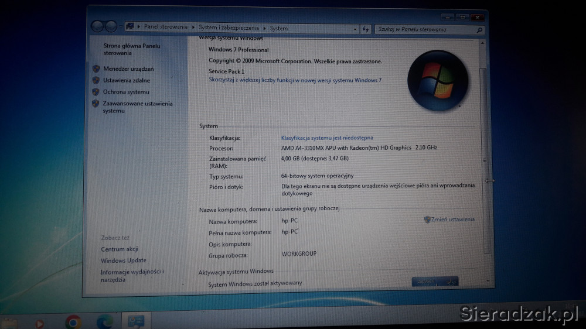This screenshot has height=329, width=586.
Task: Open Microsoft Edge from the taskbar
Action: click(105, 323)
